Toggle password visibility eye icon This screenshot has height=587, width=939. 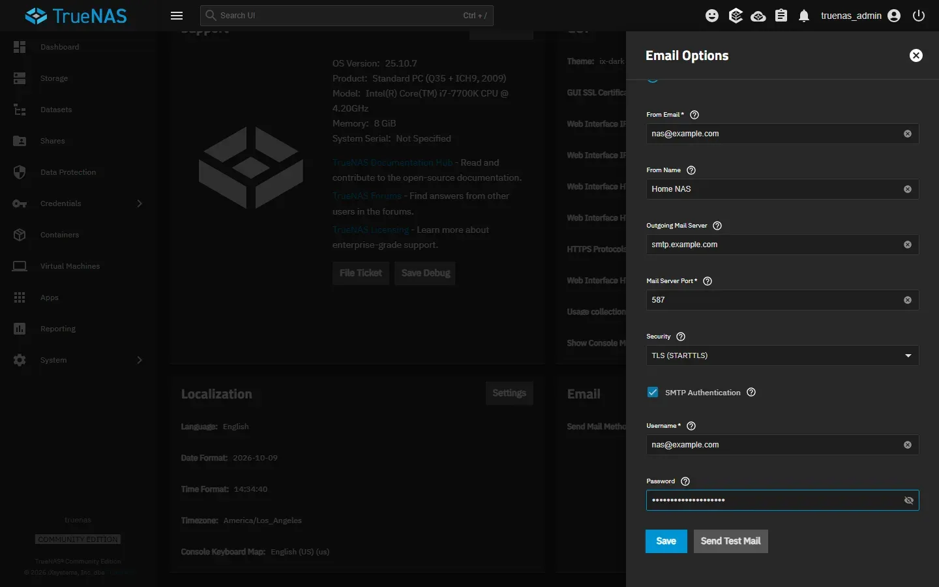click(909, 500)
